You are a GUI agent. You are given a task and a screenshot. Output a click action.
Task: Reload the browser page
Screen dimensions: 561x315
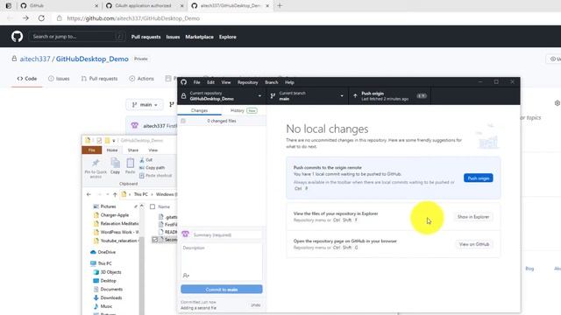pos(41,18)
